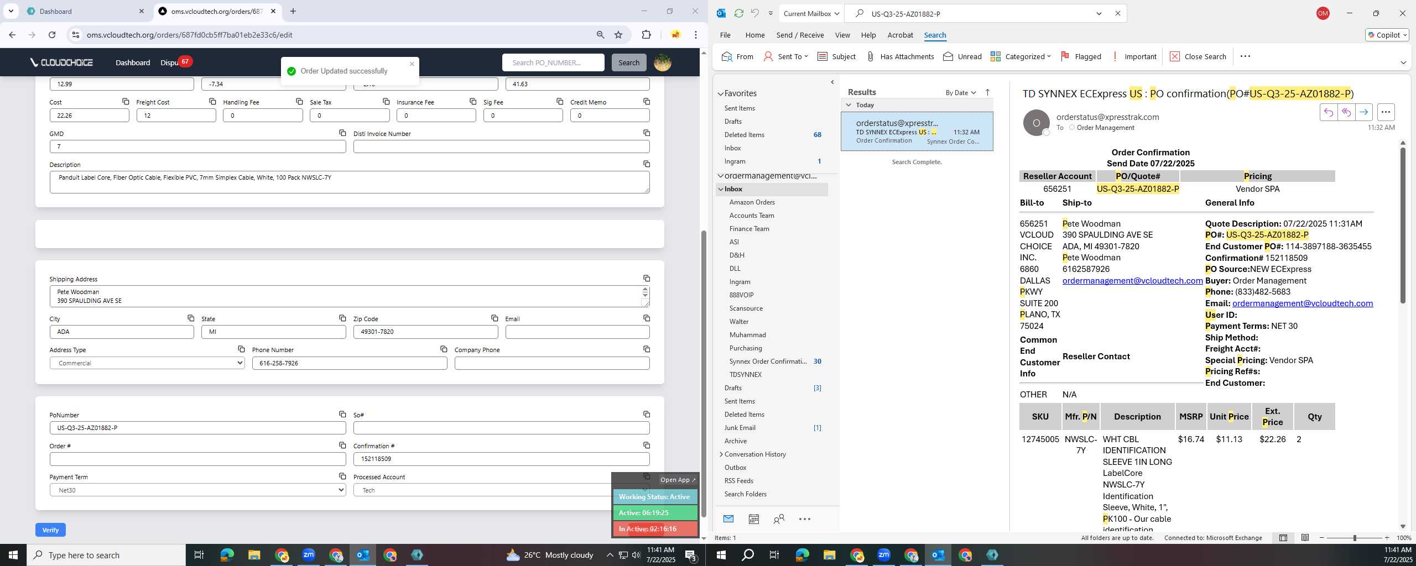Screen dimensions: 1416x566
Task: Copy the PoNumber field value
Action: pyautogui.click(x=342, y=414)
